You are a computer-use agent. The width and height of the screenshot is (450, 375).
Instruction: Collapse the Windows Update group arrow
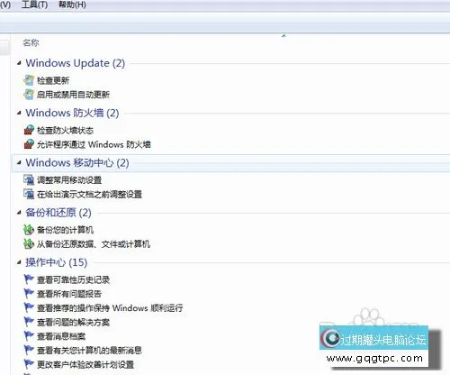click(x=19, y=63)
